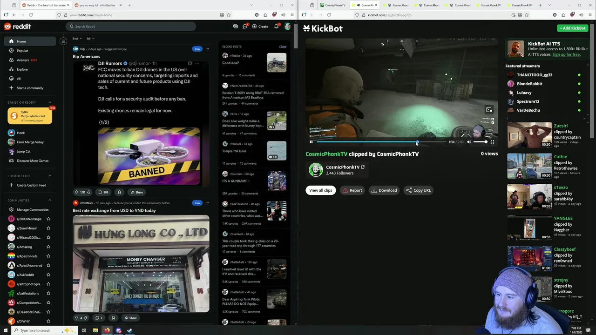Focus the Search Reddit field
Screen dimensions: 596x335
[130, 27]
